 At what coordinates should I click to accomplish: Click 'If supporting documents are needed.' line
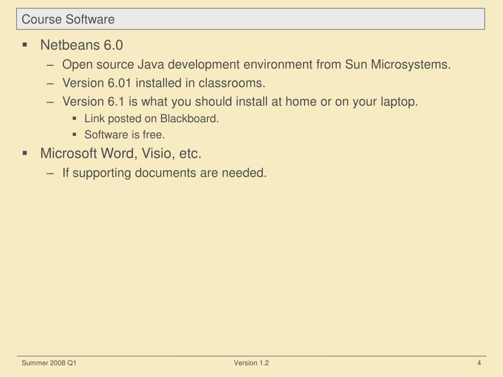click(164, 173)
